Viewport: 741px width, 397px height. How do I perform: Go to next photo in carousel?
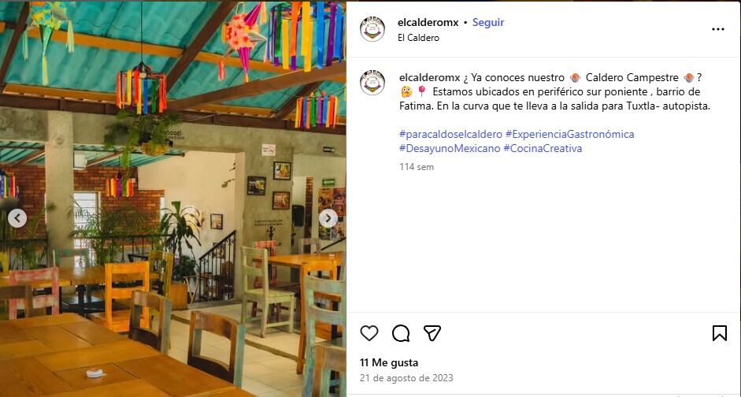tap(328, 218)
